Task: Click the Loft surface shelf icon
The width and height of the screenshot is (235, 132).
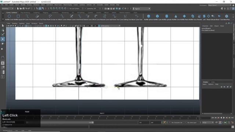Action: 204,16
